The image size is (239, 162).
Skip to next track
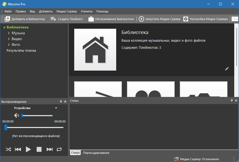(50, 149)
